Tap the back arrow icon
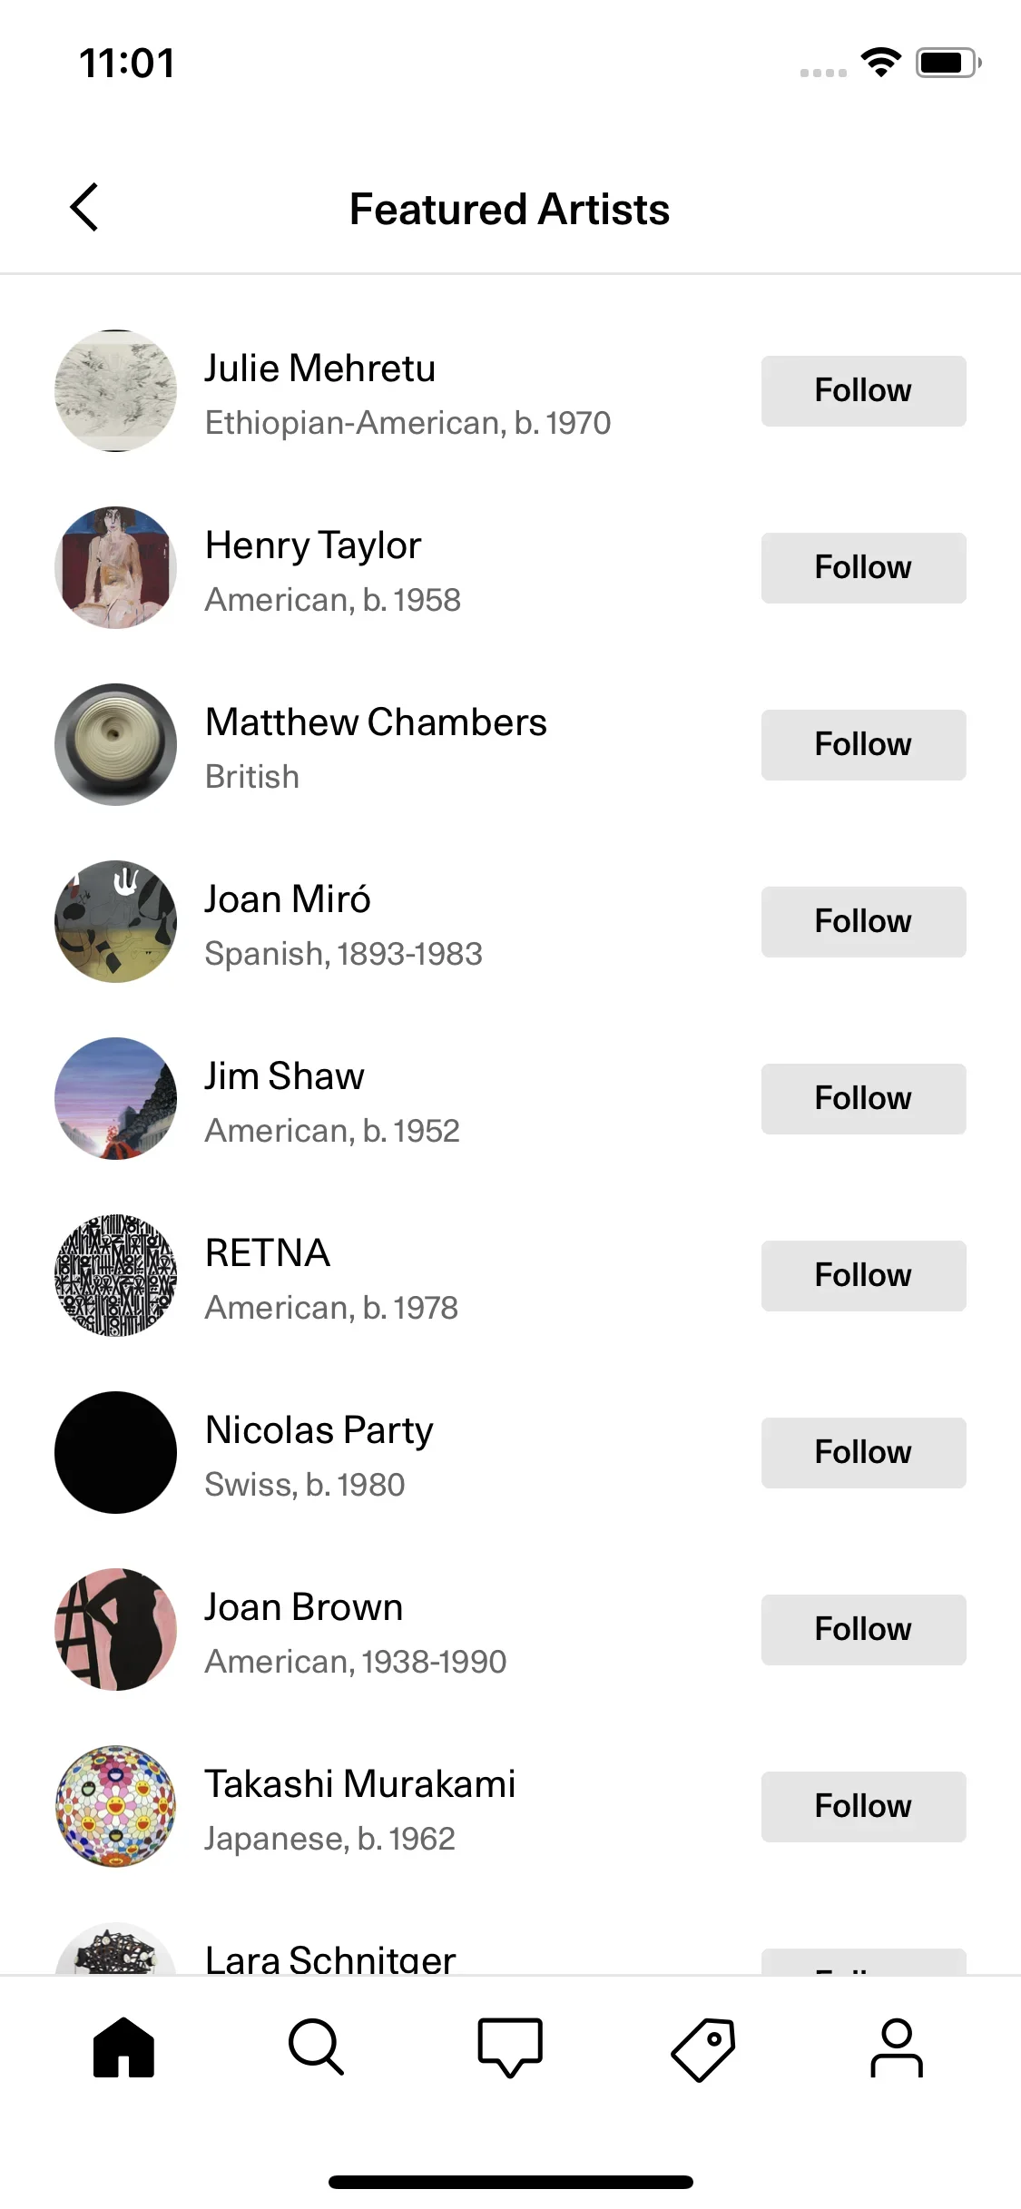1021x2209 pixels. point(84,208)
